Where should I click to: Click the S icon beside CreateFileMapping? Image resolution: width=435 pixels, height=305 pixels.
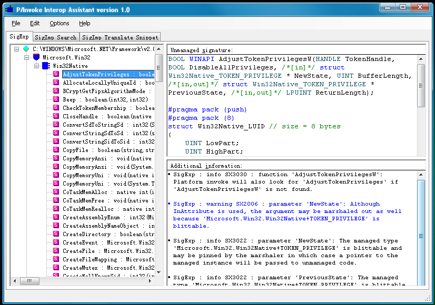pyautogui.click(x=56, y=259)
